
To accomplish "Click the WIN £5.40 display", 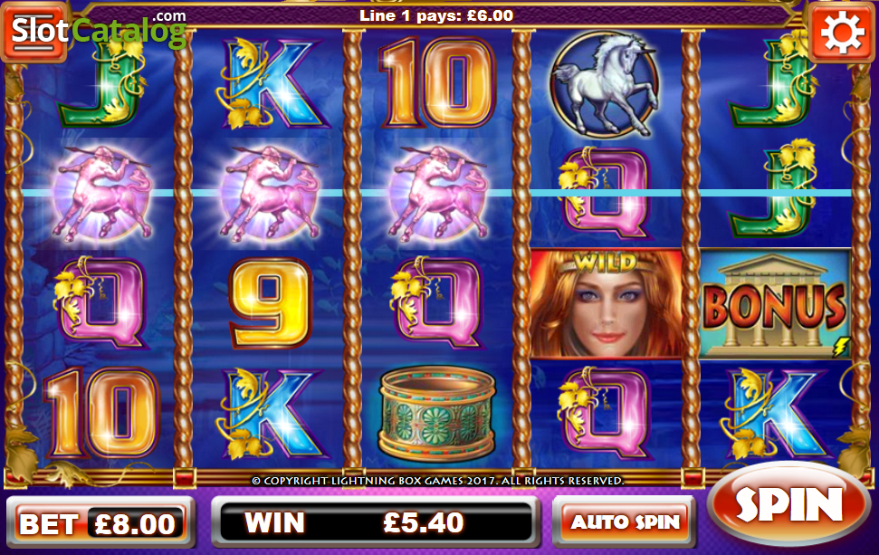I will [376, 522].
